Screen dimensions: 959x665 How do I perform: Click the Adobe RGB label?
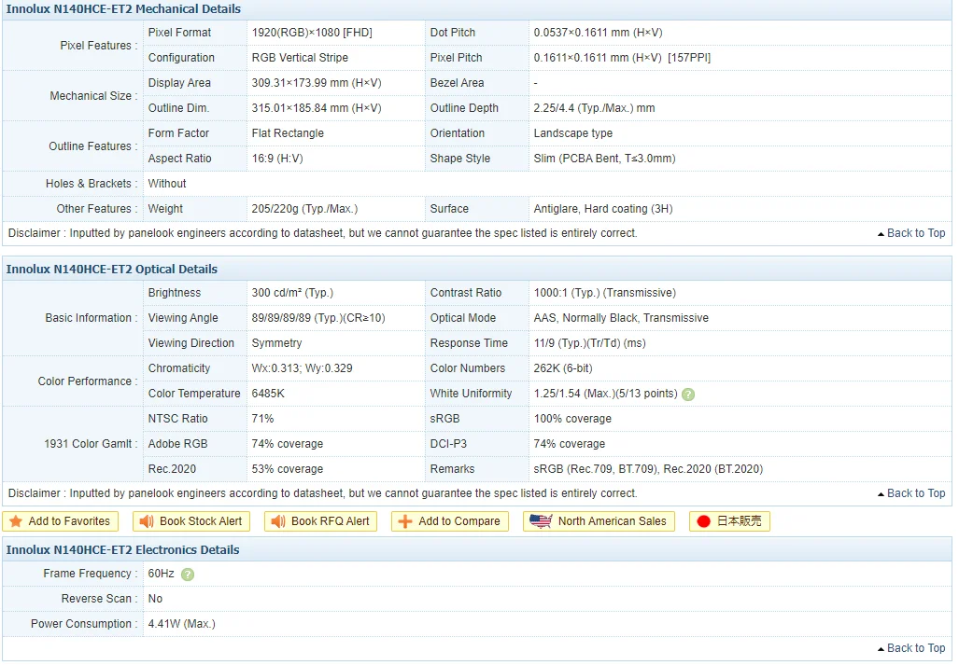tap(177, 444)
